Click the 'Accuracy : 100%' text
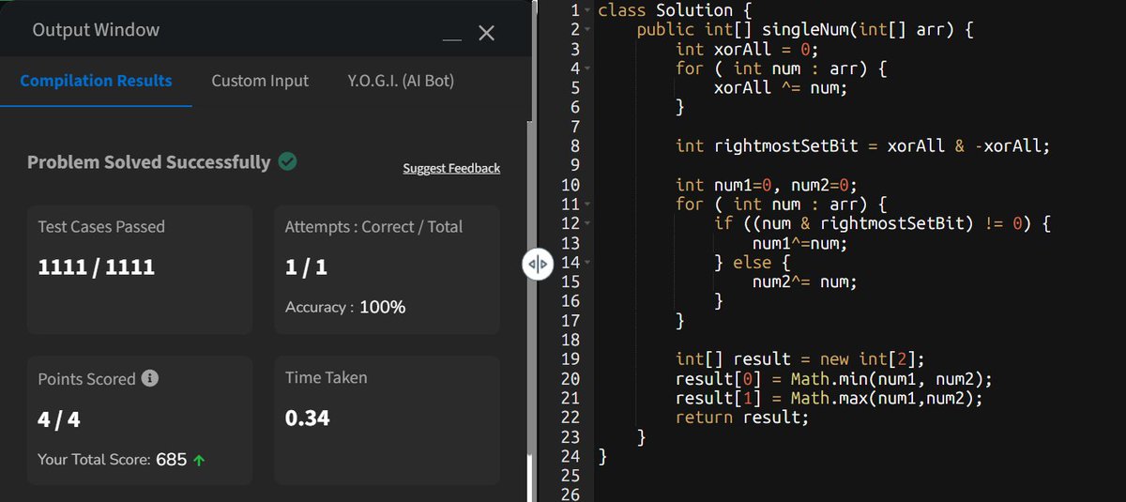1126x502 pixels. 345,307
